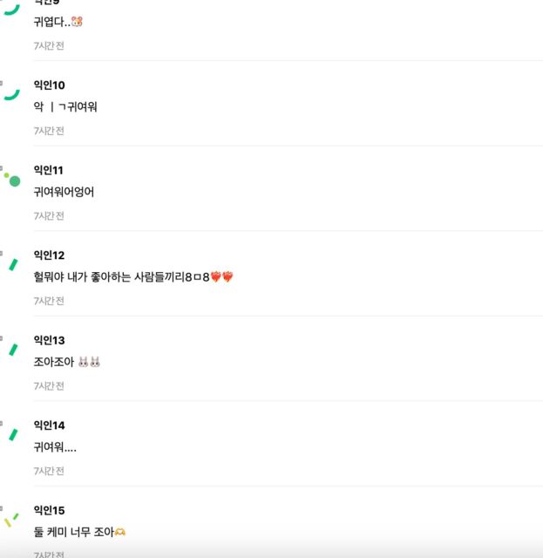Open 익인13's profile picture
The width and height of the screenshot is (543, 558).
click(12, 349)
